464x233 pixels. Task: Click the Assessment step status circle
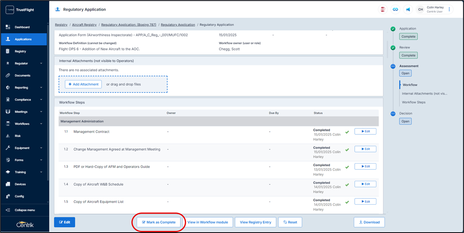(393, 66)
